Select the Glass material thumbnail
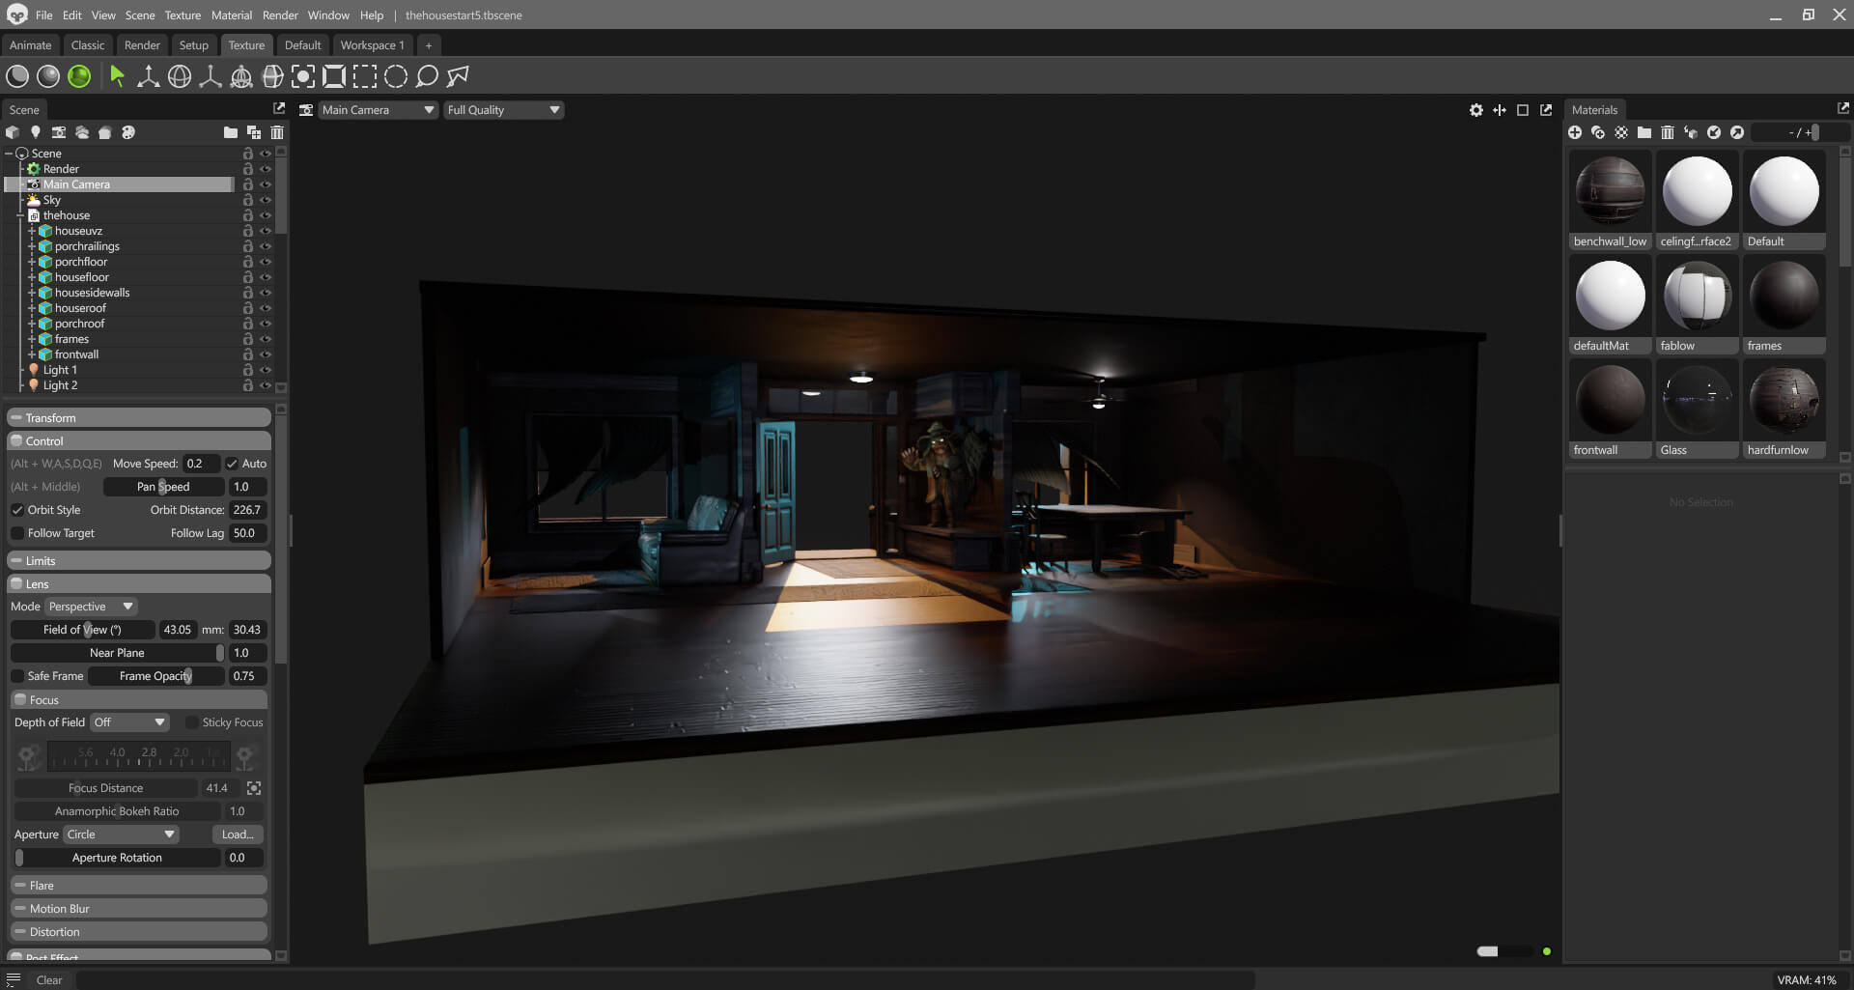Image resolution: width=1854 pixels, height=990 pixels. click(1697, 409)
